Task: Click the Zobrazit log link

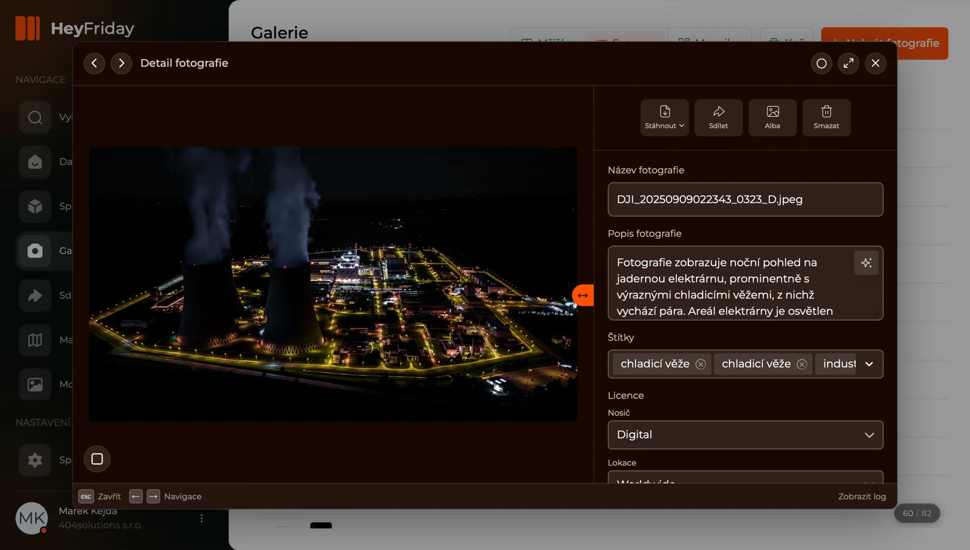Action: pos(862,496)
